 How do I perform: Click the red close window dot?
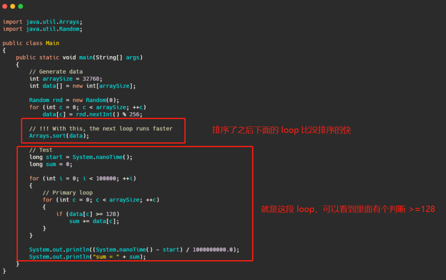point(5,6)
